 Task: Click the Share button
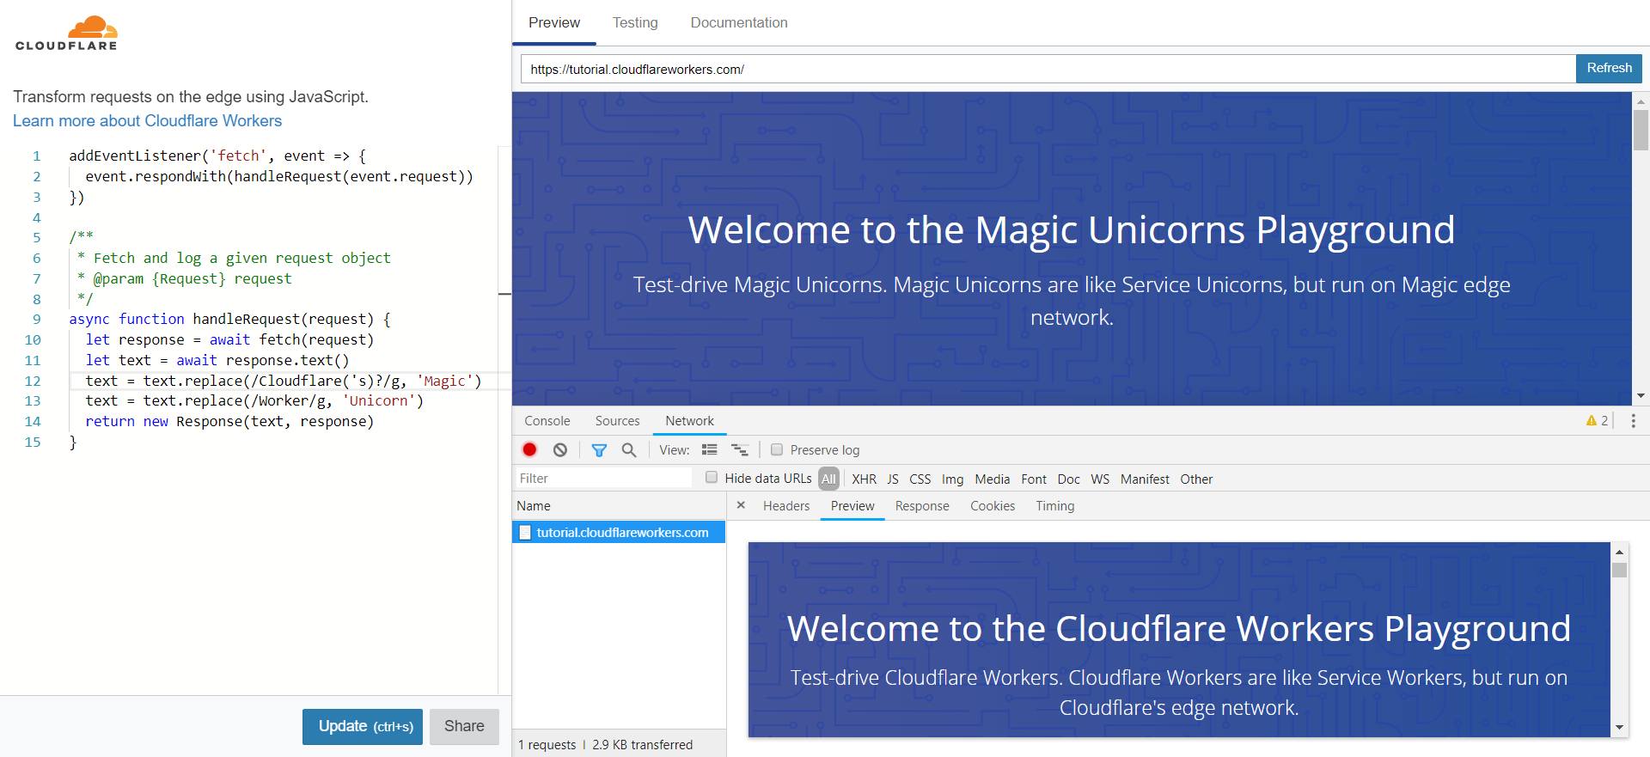pyautogui.click(x=464, y=727)
